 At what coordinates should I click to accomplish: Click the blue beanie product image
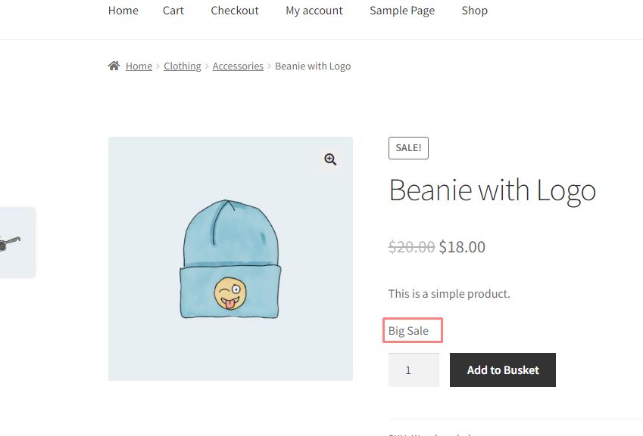click(x=230, y=258)
